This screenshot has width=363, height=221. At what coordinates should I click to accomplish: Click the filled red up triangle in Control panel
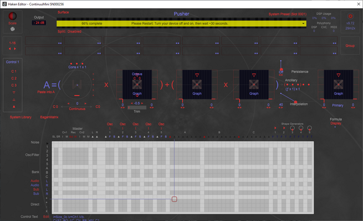click(14, 106)
